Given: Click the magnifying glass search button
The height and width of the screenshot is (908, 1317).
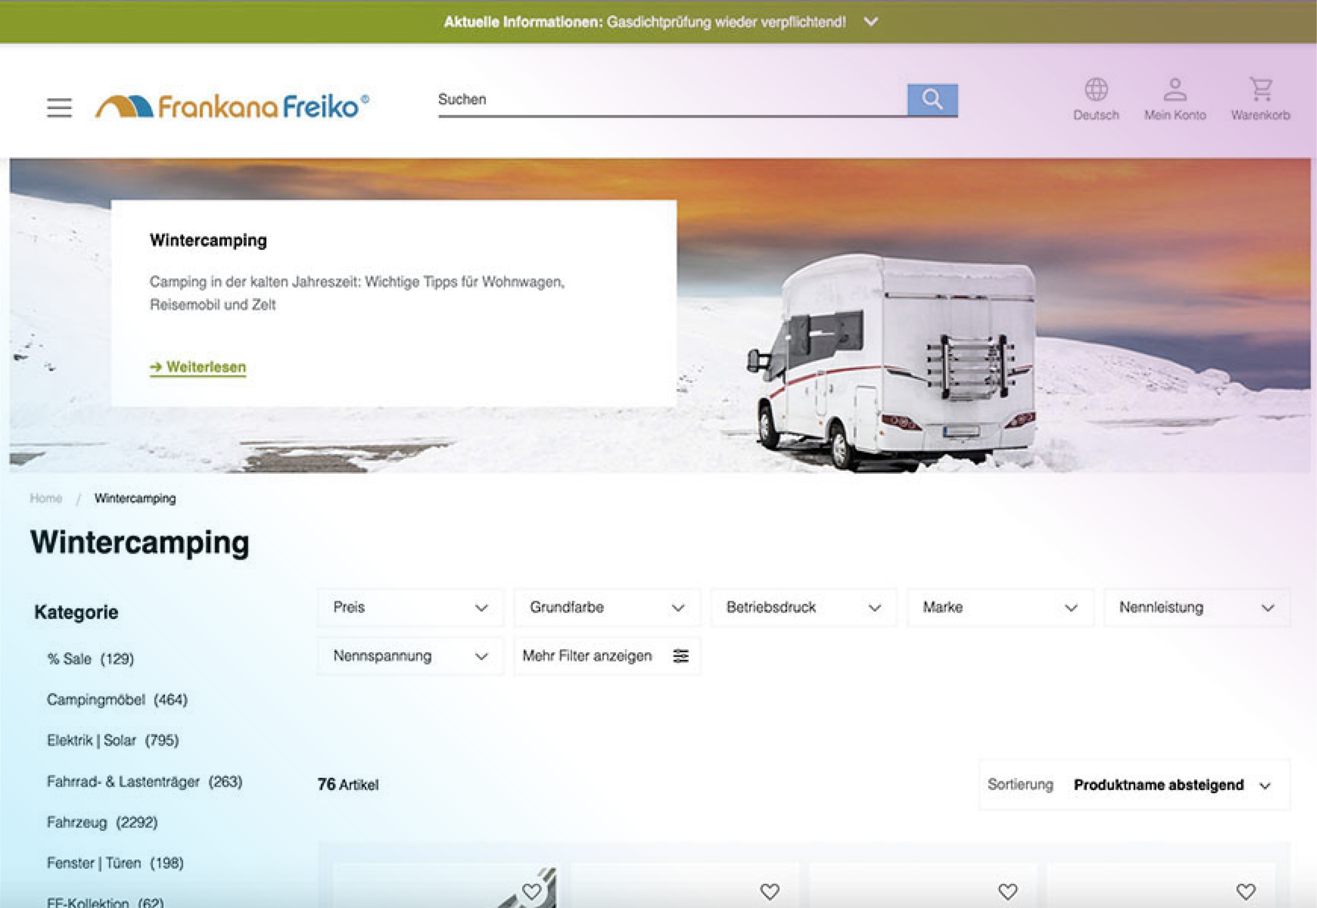Looking at the screenshot, I should (932, 99).
